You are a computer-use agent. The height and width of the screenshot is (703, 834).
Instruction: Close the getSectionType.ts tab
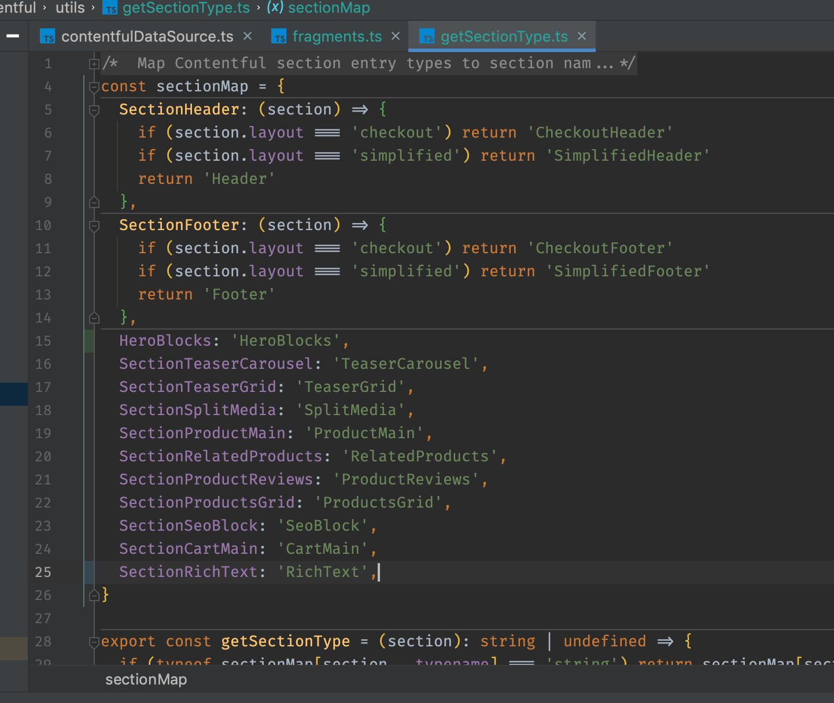(x=582, y=36)
